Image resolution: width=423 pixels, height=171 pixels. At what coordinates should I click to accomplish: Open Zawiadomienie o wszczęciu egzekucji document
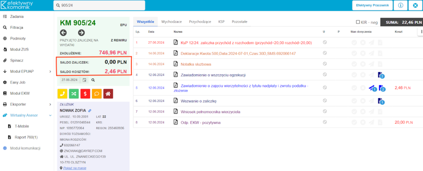(213, 75)
